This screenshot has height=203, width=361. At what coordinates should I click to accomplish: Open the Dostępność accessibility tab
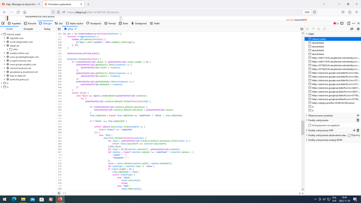click(139, 23)
